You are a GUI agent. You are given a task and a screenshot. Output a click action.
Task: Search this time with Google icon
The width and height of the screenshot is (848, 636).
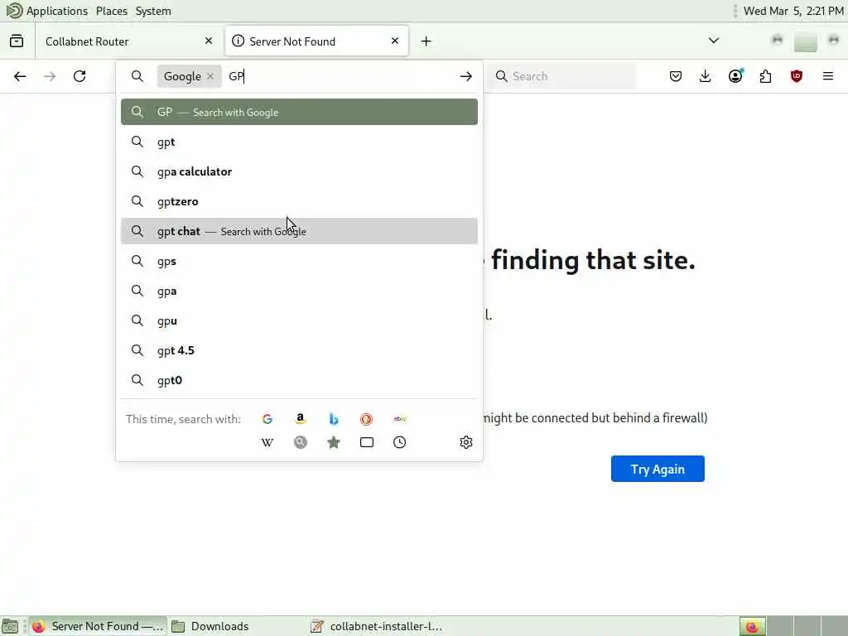click(x=267, y=419)
